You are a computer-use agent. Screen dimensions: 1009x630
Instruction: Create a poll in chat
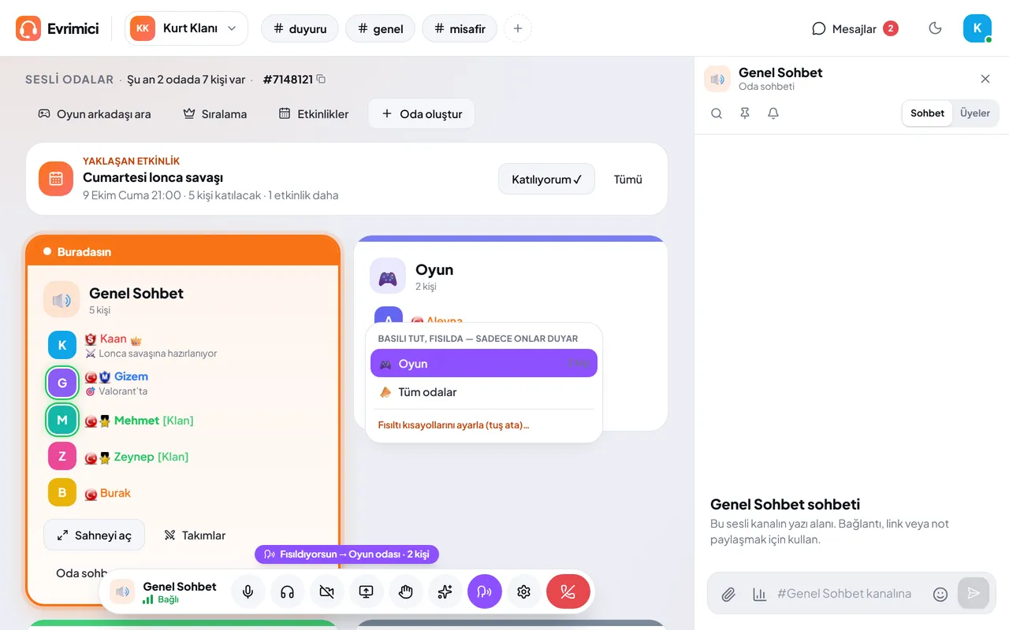coord(759,594)
